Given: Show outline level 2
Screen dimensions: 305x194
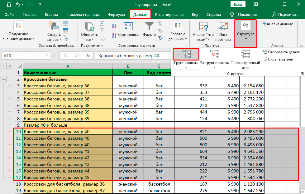Looking at the screenshot, I should tap(10, 66).
